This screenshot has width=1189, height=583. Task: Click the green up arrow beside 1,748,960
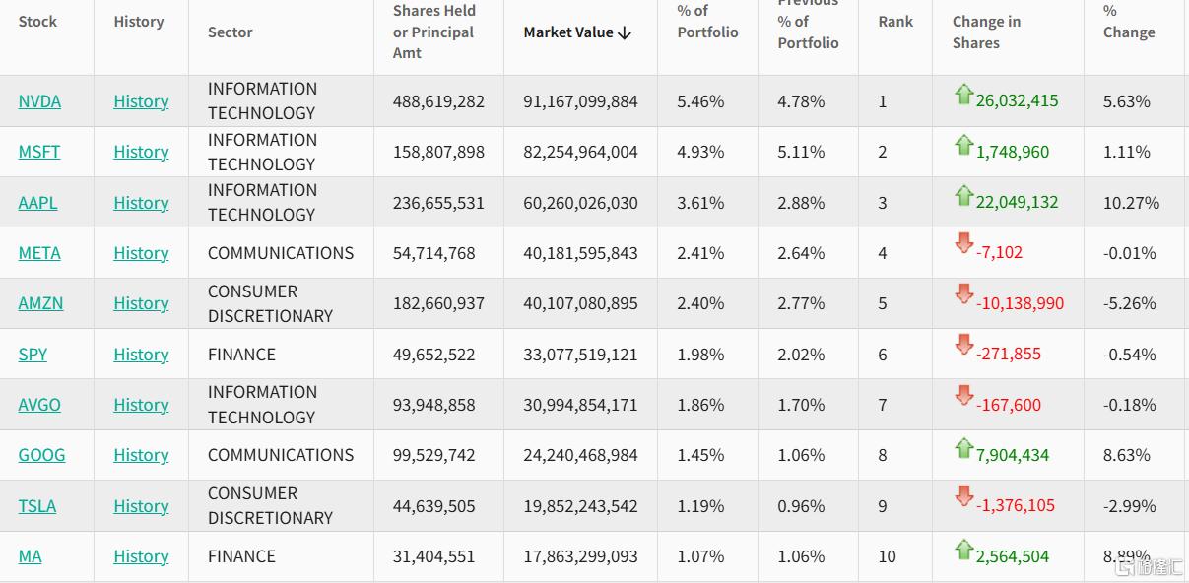(x=963, y=146)
